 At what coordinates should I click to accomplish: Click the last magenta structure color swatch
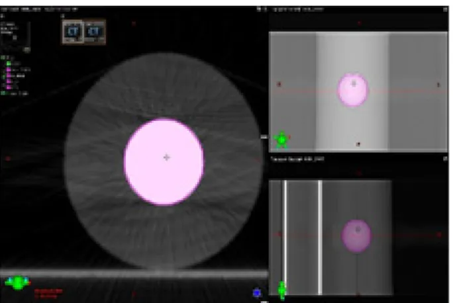coord(9,87)
